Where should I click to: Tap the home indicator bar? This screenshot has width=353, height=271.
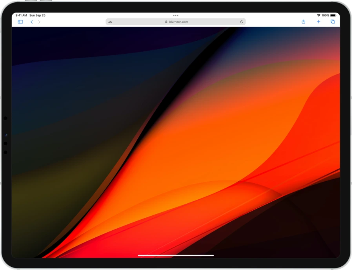176,255
